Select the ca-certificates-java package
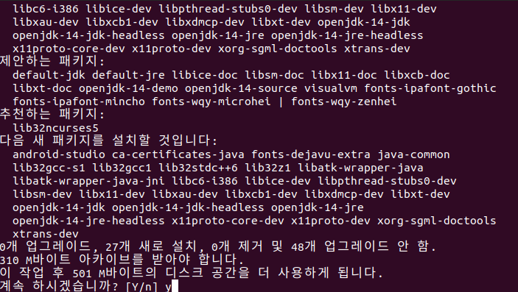 [178, 154]
